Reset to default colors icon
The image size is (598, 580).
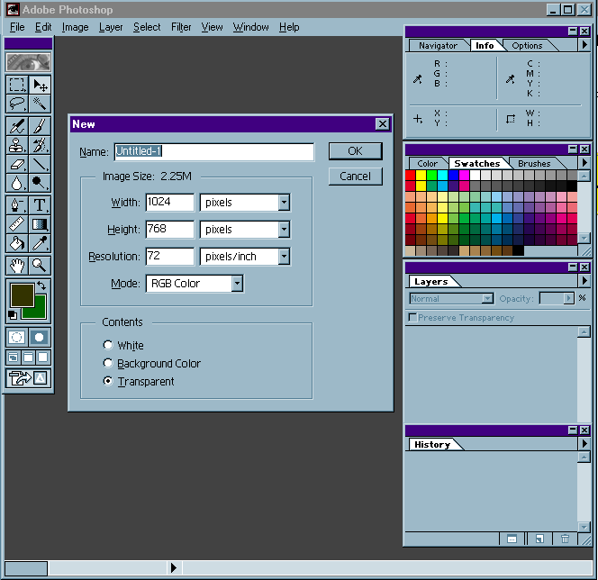point(13,315)
